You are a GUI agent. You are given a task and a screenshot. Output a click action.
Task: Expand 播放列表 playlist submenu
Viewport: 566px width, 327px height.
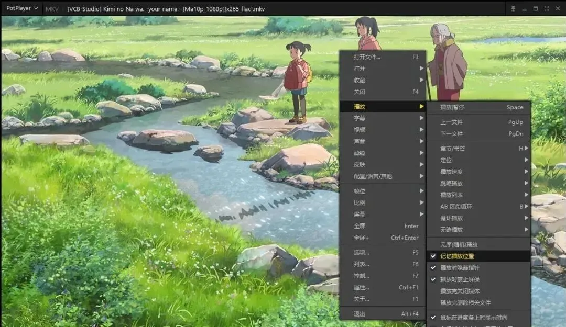coord(478,195)
